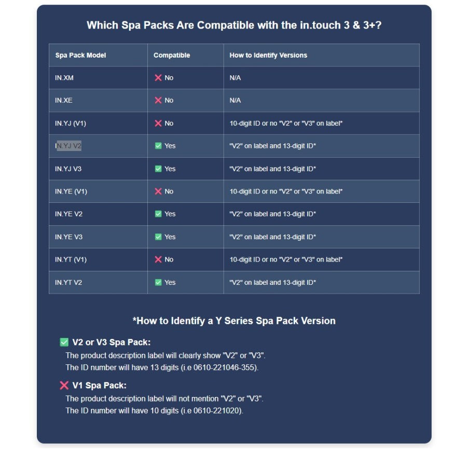
Task: Click the red X next to "V1 Spa Pack"
Action: (64, 386)
